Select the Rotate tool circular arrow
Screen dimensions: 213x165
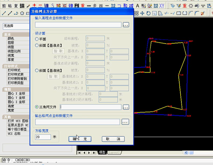(148, 13)
